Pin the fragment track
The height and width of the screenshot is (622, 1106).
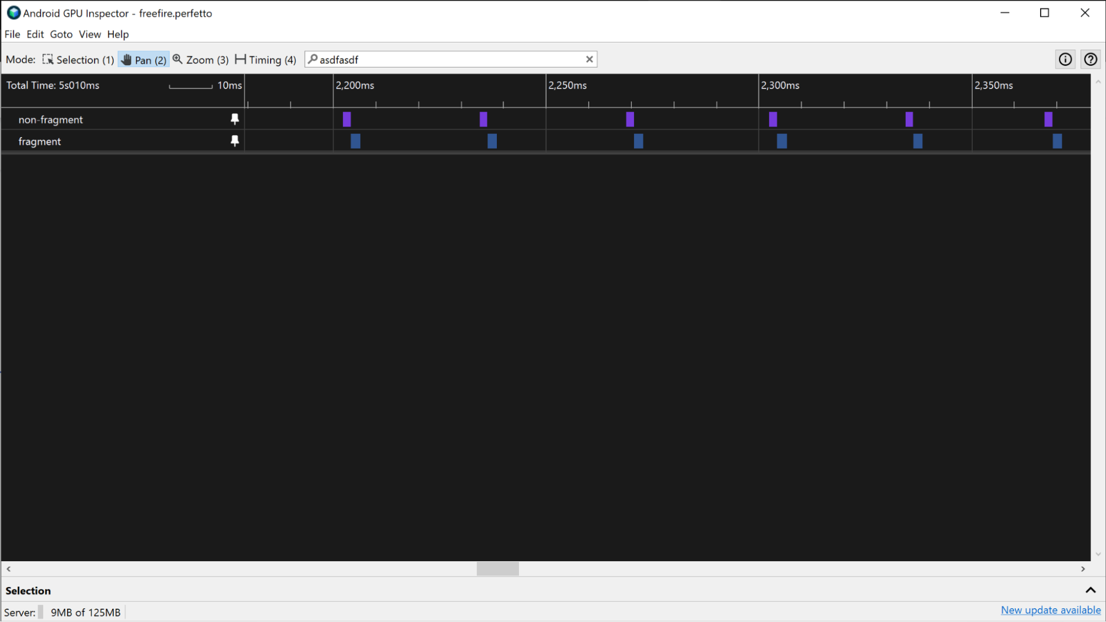[x=234, y=140]
